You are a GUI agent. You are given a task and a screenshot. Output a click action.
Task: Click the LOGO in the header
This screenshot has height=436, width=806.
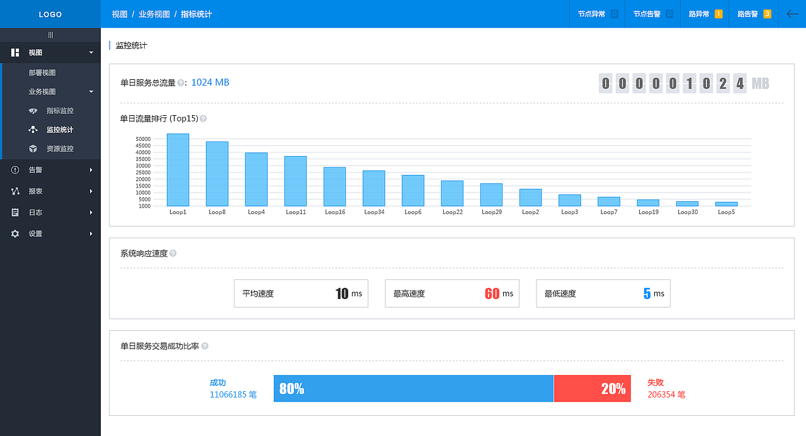coord(50,14)
